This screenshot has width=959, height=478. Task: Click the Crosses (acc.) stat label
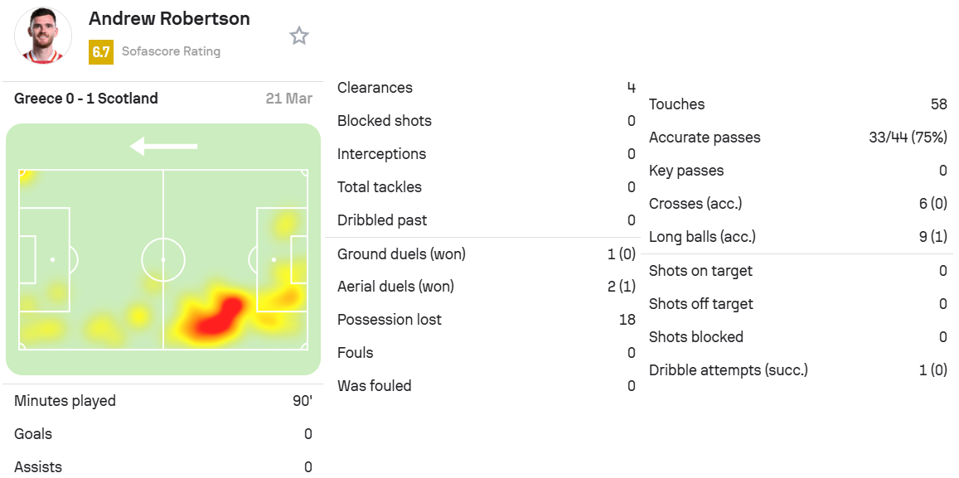[695, 204]
